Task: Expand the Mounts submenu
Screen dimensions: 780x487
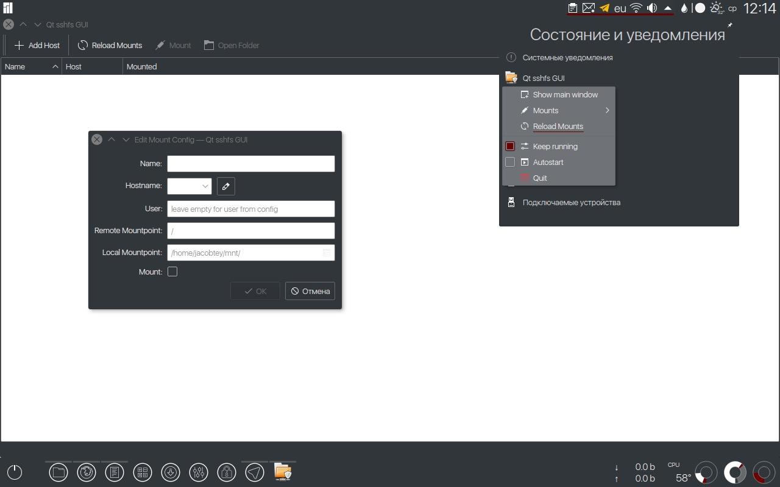Action: tap(559, 110)
